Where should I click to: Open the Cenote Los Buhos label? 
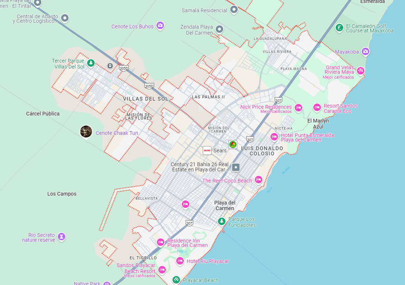click(133, 26)
